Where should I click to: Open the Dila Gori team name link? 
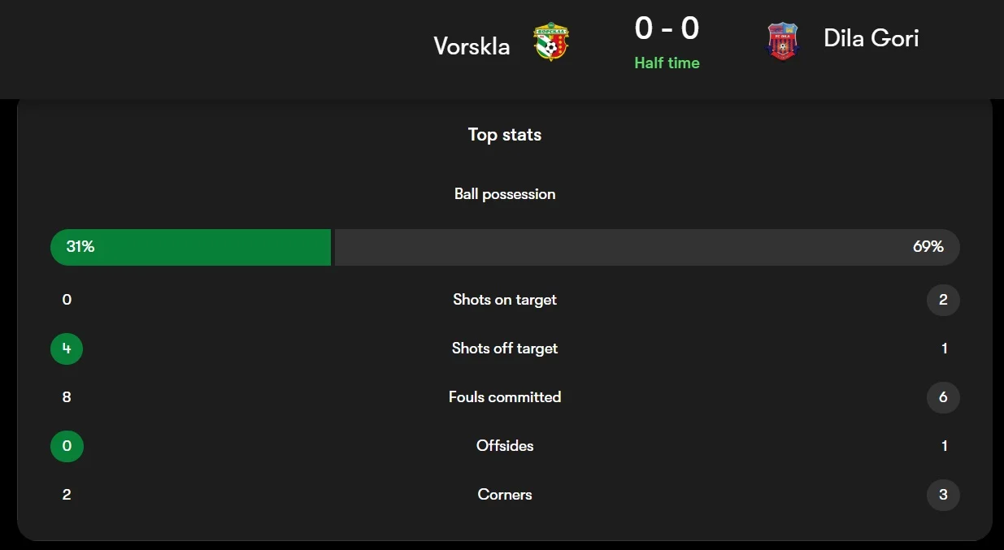(x=871, y=38)
